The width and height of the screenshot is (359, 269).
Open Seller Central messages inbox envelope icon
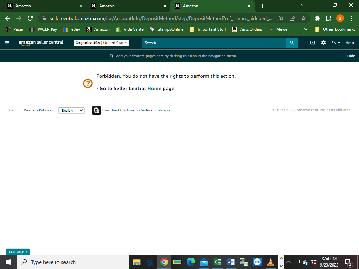point(312,42)
